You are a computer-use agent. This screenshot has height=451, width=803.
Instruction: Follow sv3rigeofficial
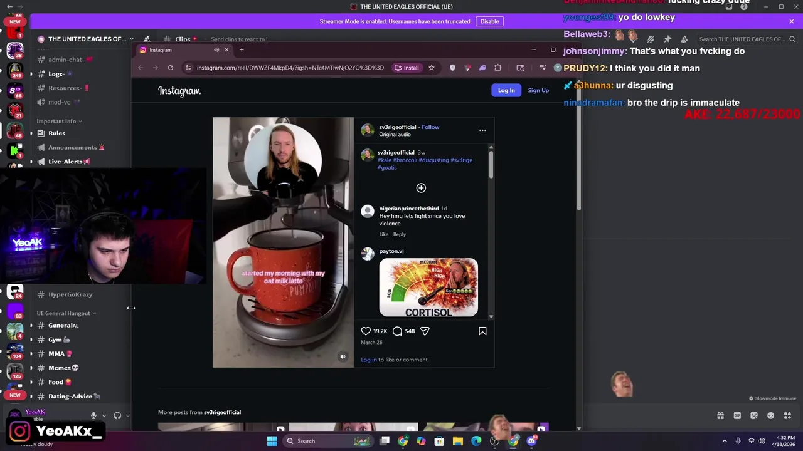[x=430, y=127]
